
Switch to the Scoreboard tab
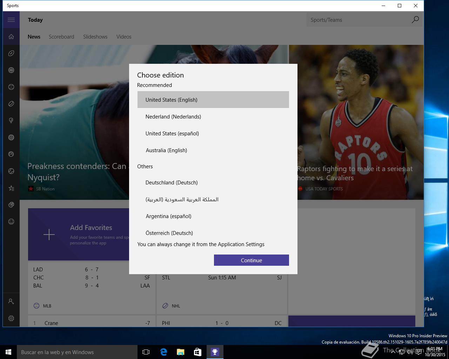pos(61,36)
